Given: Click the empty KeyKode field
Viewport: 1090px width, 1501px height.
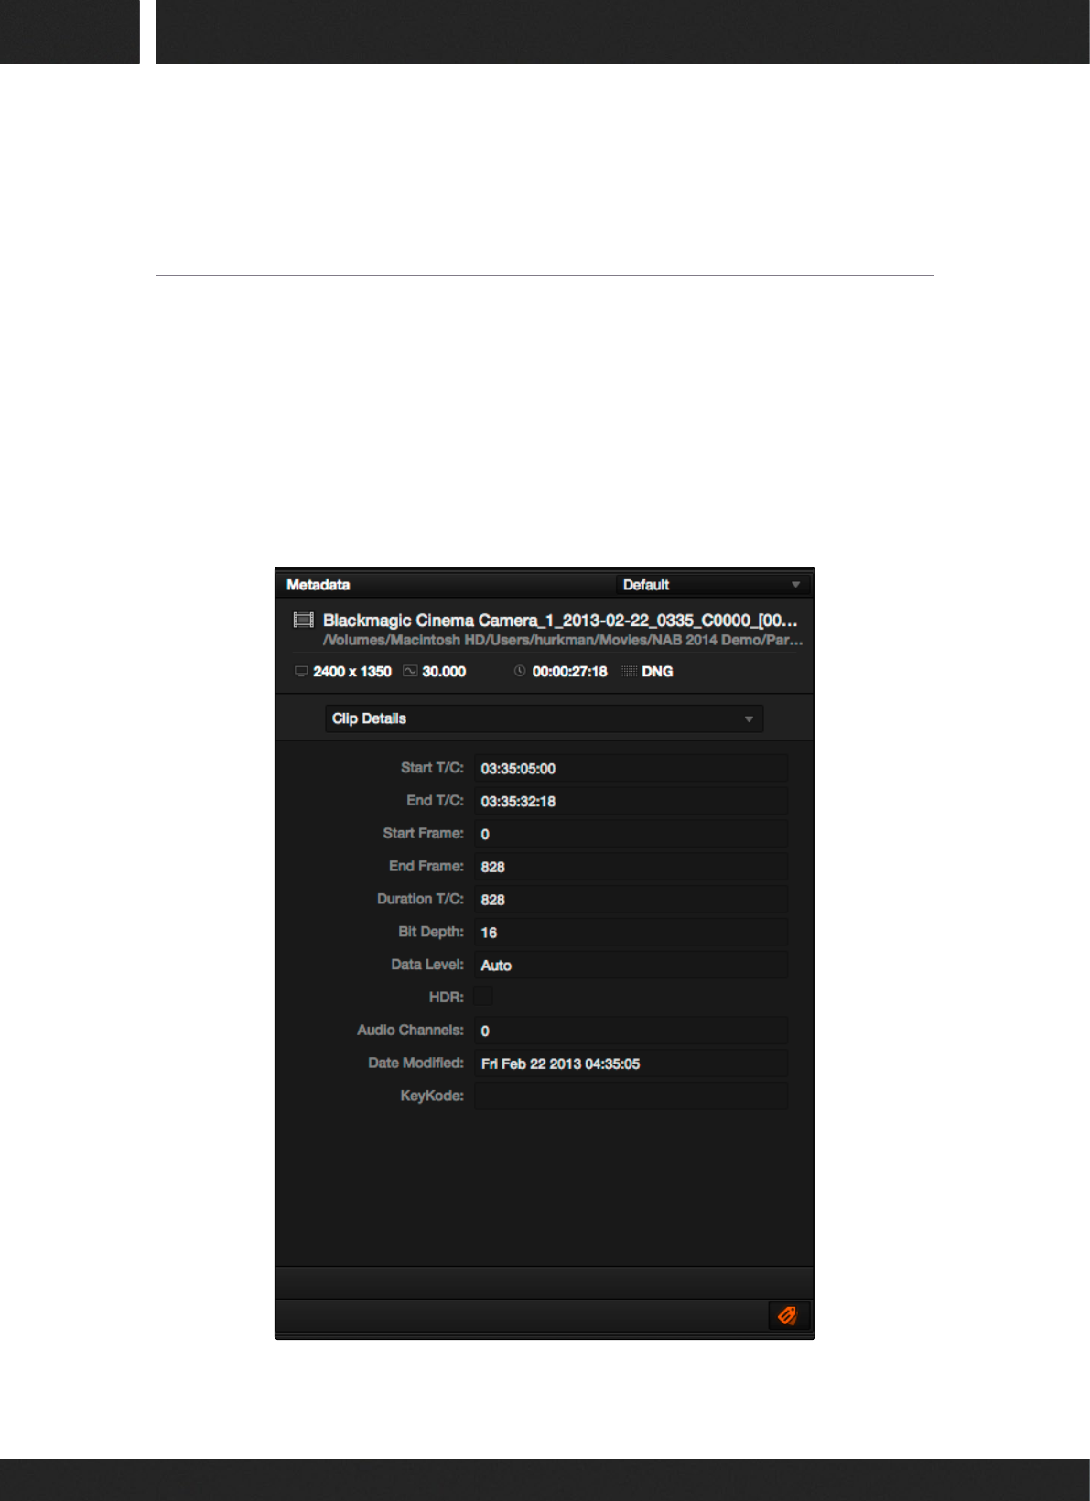Looking at the screenshot, I should point(631,1096).
